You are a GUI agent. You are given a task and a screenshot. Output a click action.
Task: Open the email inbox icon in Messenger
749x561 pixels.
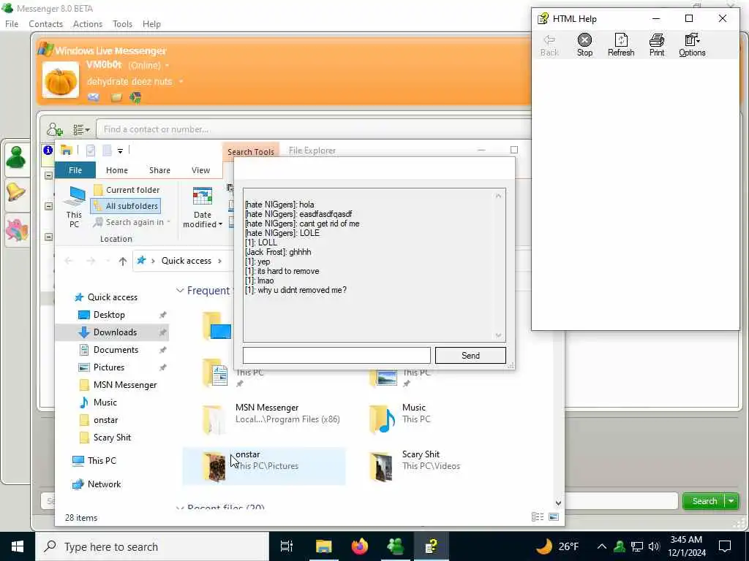[93, 98]
